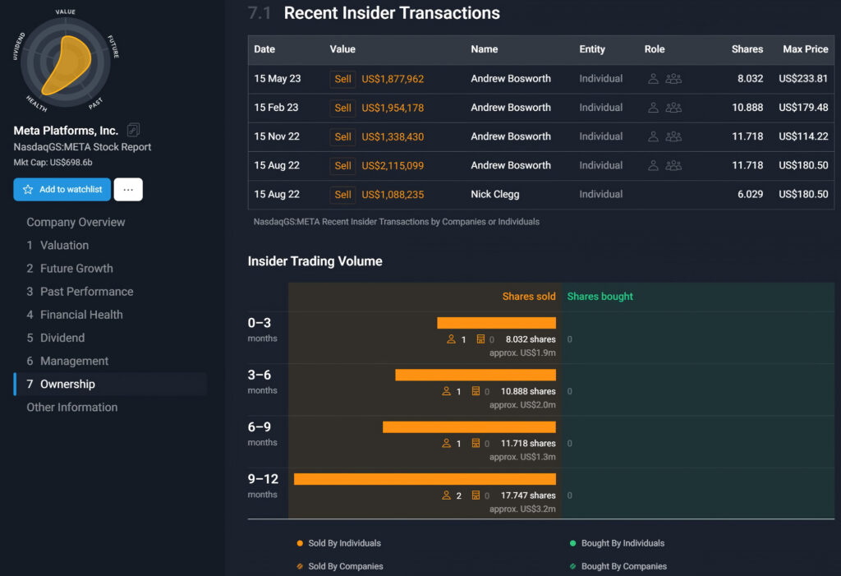Click individuals icon in 0–3 months bar row

pos(451,339)
